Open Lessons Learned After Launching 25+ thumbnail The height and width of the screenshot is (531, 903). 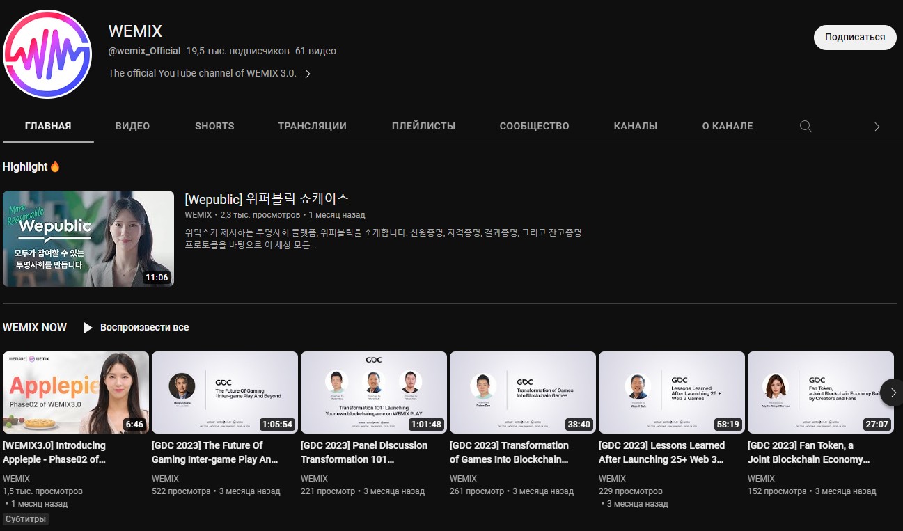point(672,393)
